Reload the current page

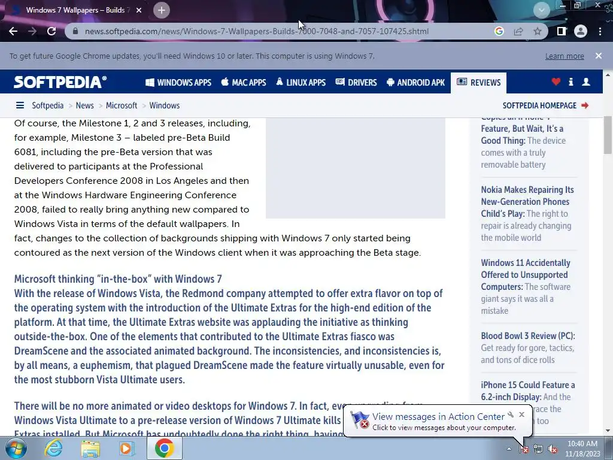coord(51,31)
